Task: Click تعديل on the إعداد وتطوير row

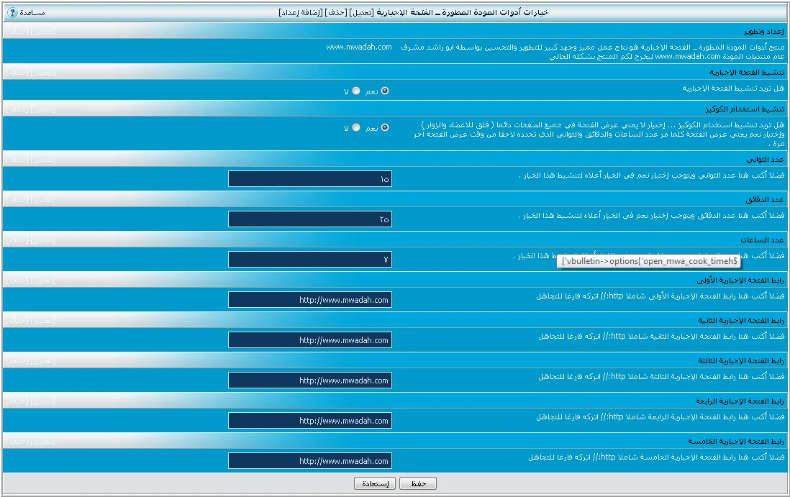Action: (42, 32)
